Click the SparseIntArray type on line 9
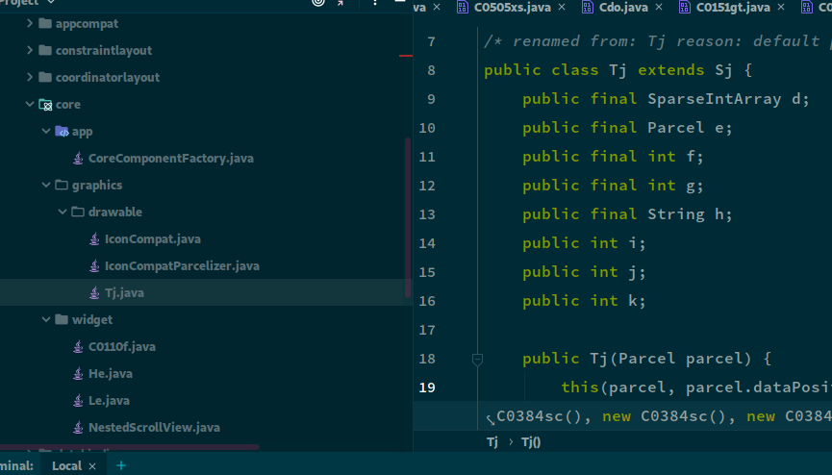 [715, 99]
